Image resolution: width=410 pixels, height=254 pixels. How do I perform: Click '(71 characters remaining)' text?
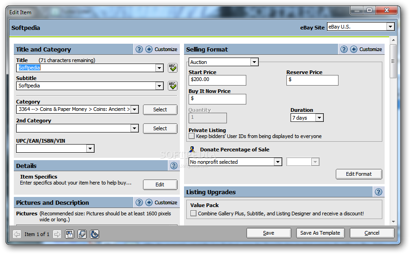(x=67, y=60)
